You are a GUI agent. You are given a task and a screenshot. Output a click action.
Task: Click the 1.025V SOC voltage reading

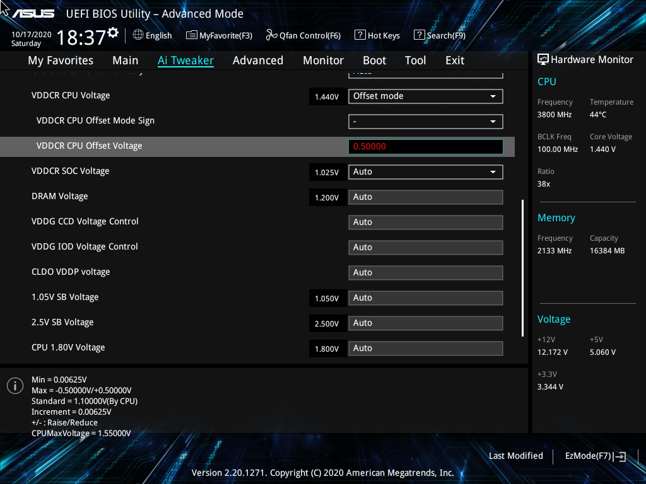[x=327, y=173]
